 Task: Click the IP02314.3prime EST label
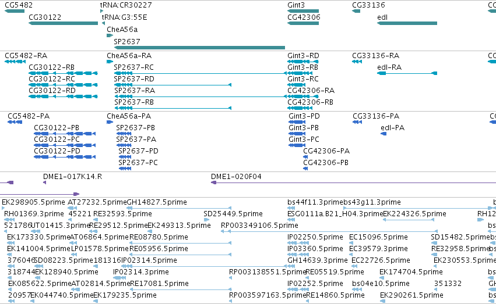[141, 273]
